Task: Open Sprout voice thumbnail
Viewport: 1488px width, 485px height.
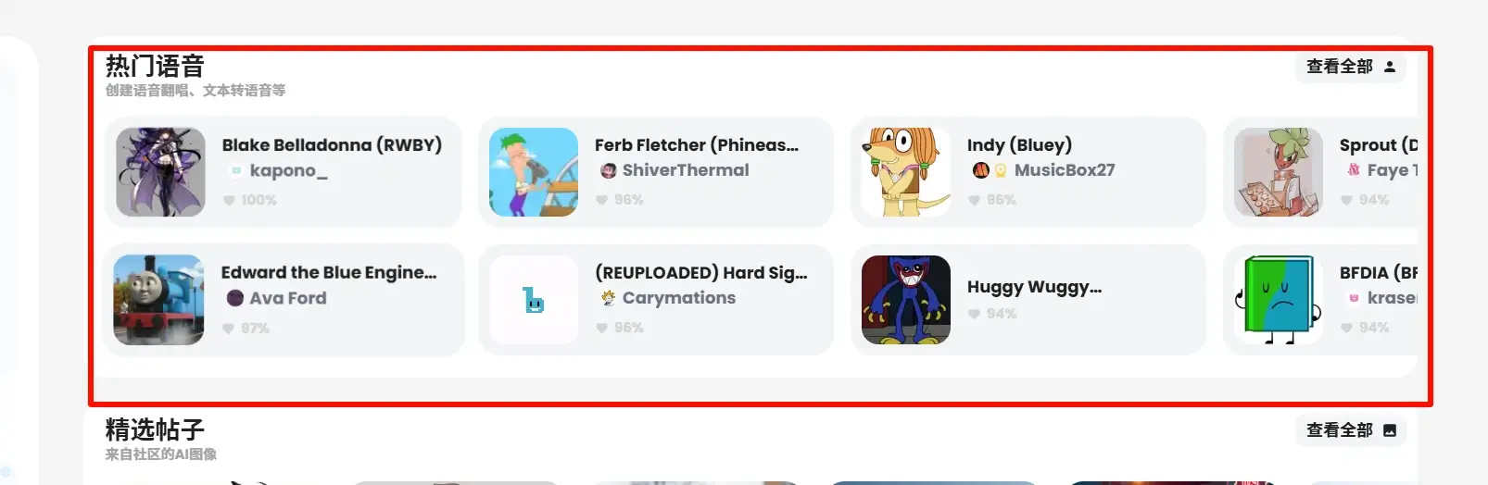Action: (1279, 172)
